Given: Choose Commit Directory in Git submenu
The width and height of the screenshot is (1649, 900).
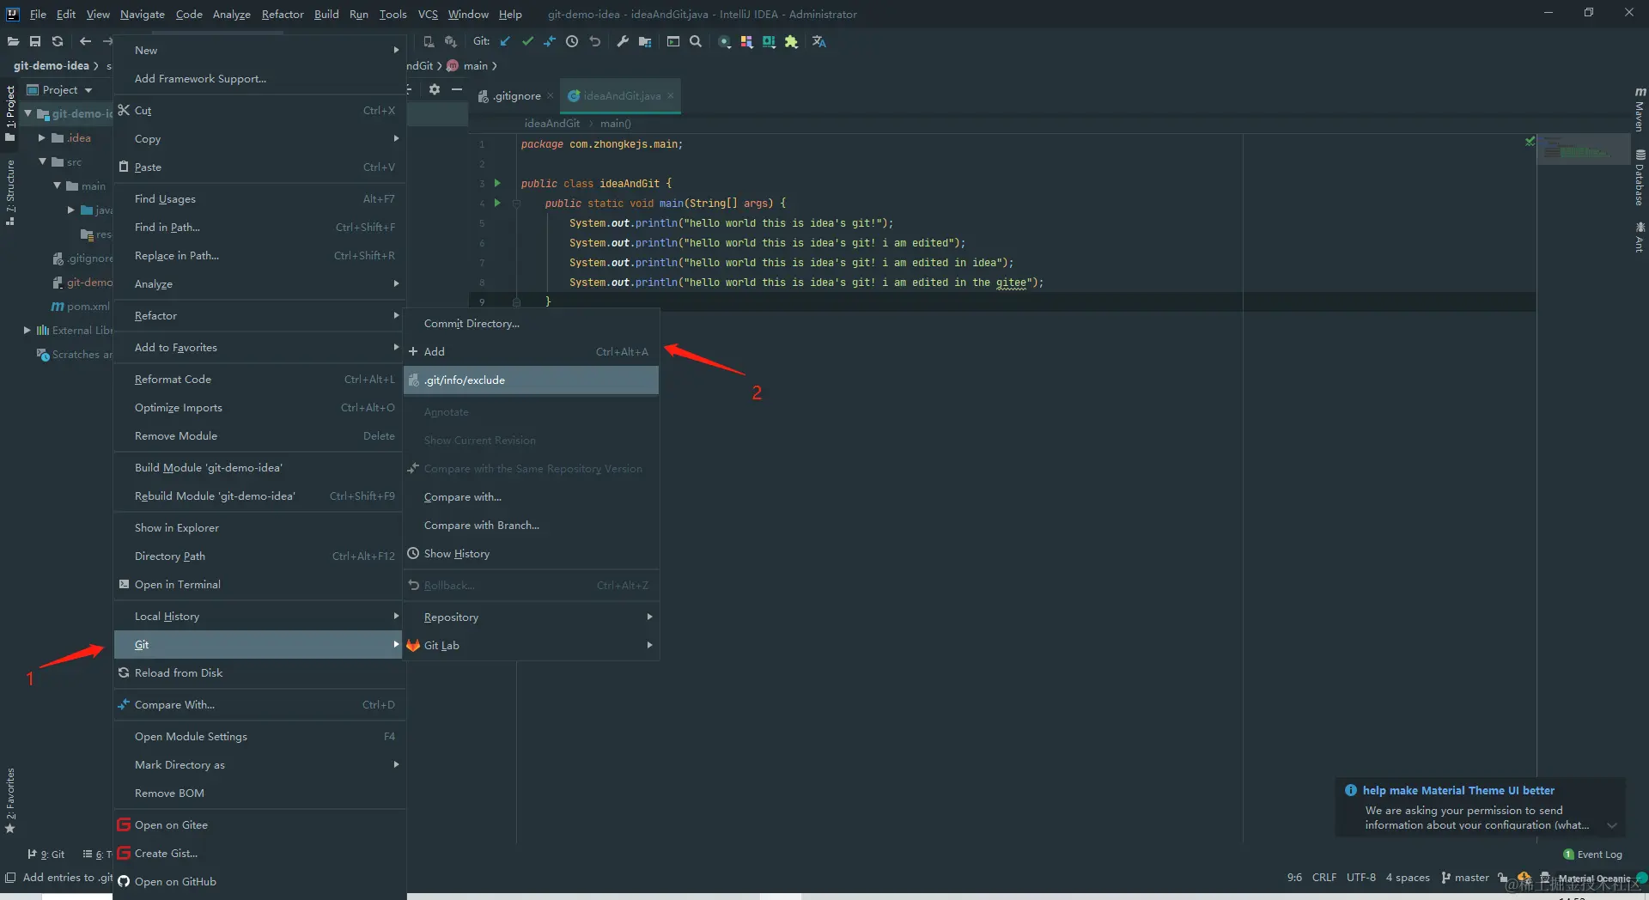Looking at the screenshot, I should click(x=531, y=323).
